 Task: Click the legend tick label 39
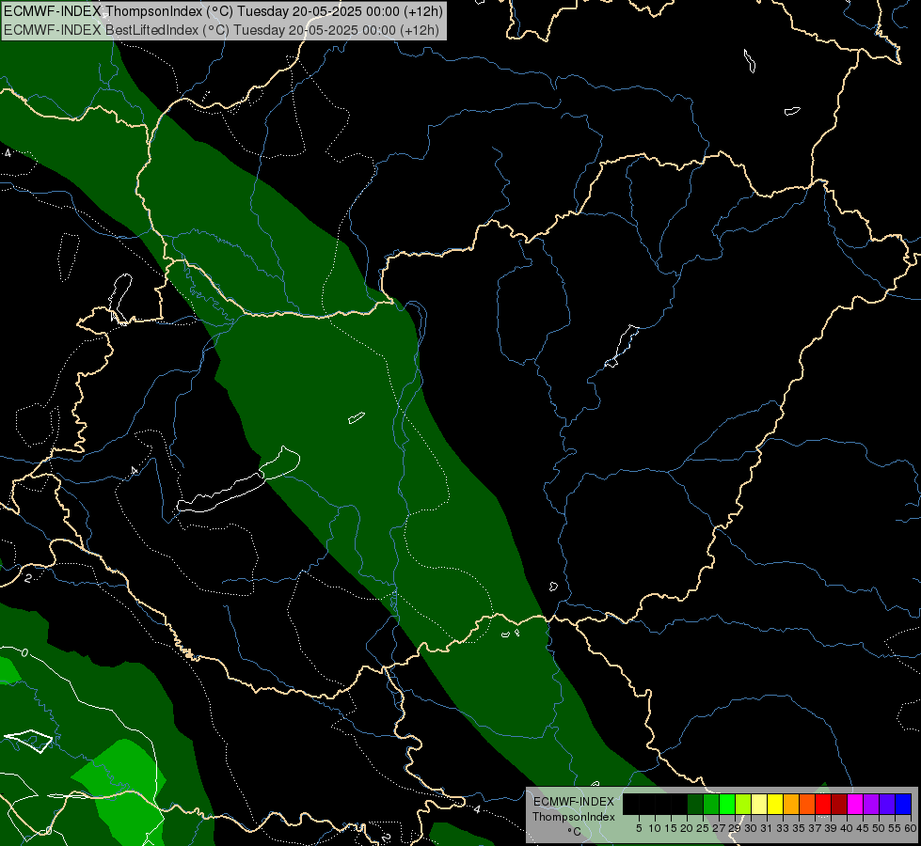pos(831,828)
